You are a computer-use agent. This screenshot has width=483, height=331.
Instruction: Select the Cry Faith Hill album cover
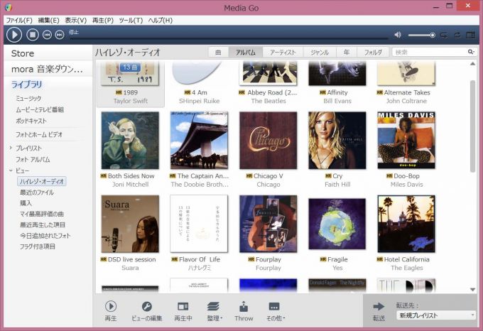[337, 141]
